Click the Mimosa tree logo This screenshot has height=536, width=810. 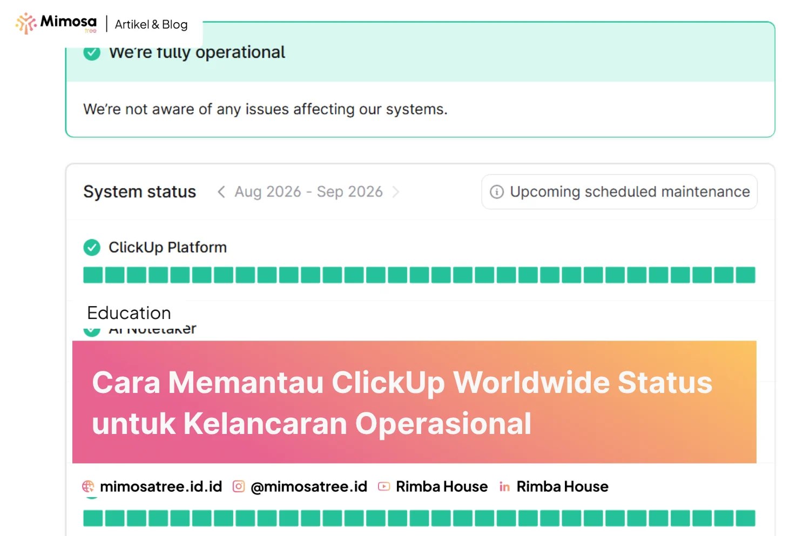pos(56,23)
